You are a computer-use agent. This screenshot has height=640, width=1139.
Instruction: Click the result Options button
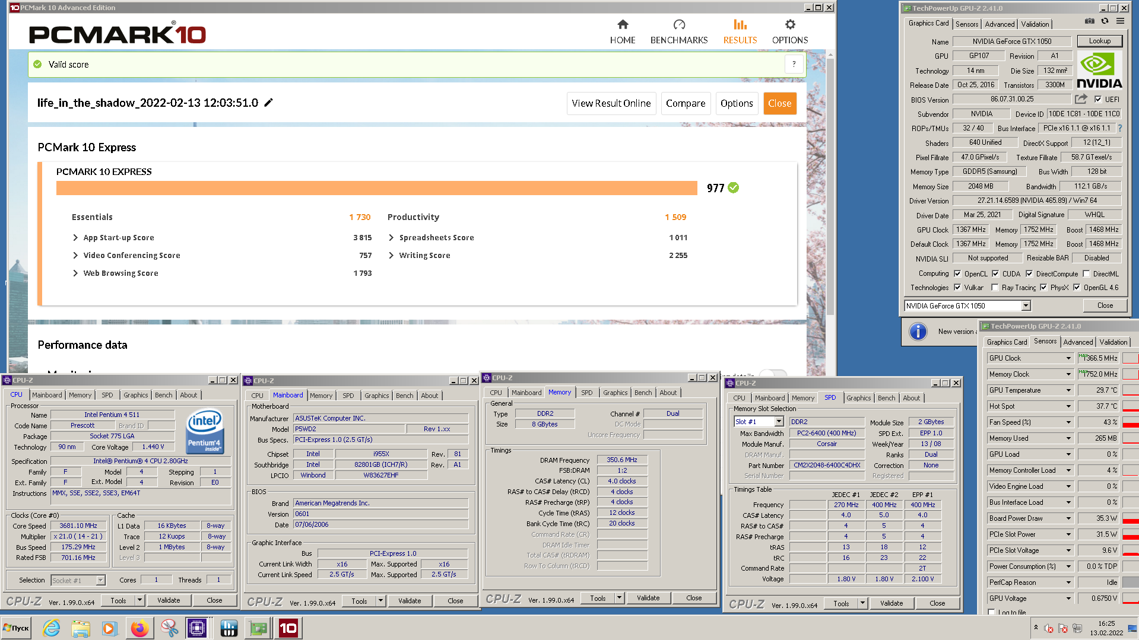pos(737,103)
